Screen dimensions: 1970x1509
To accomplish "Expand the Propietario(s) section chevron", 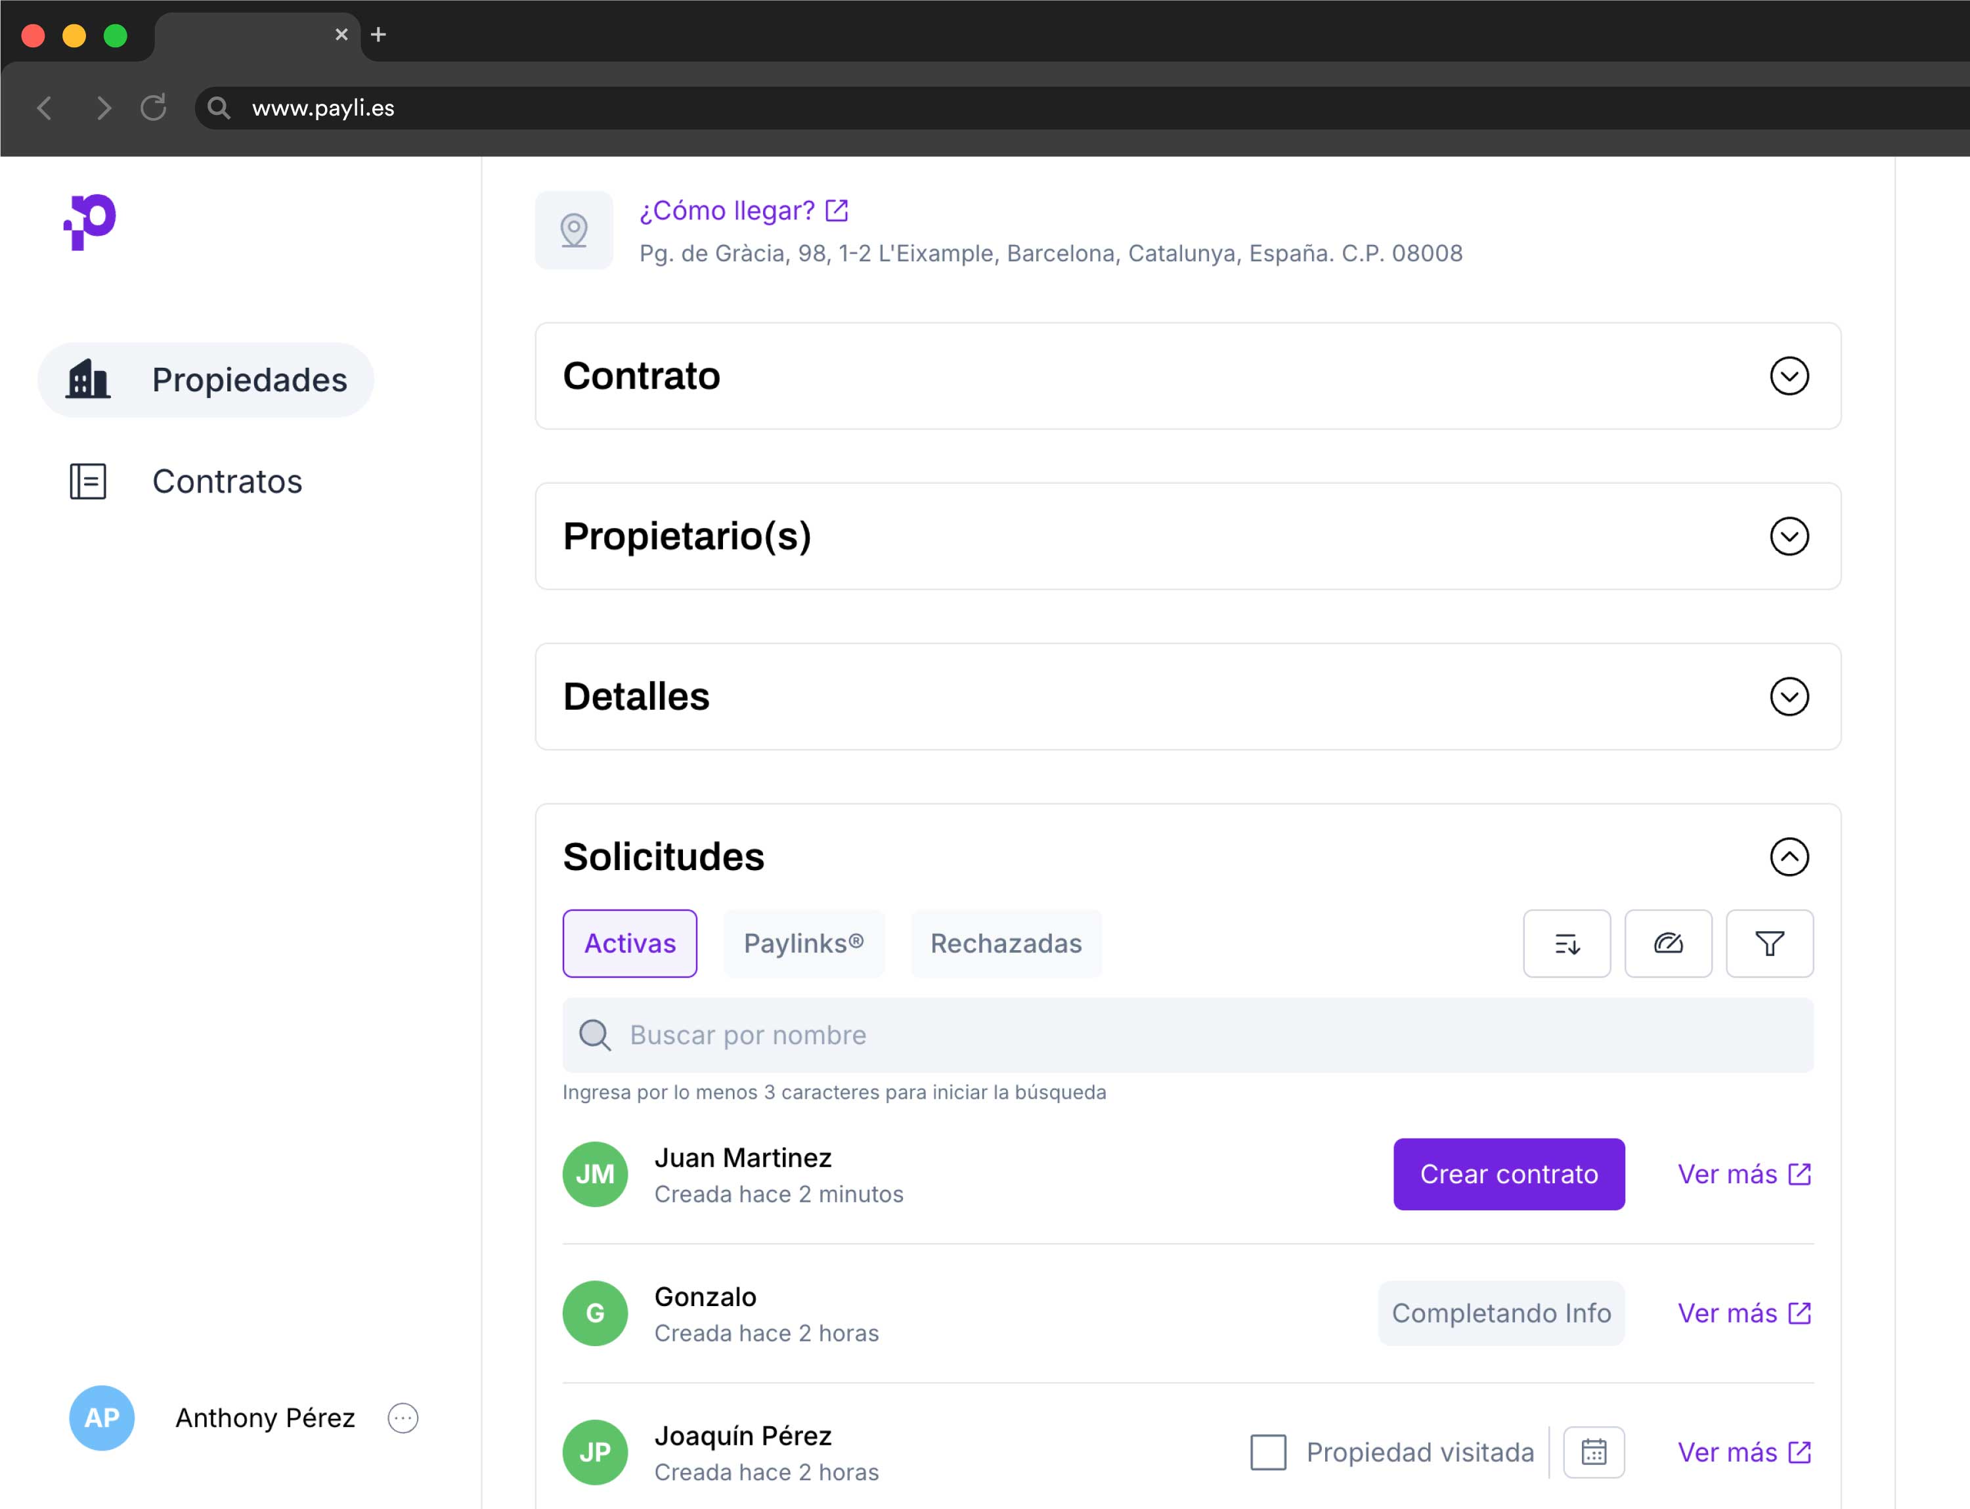I will tap(1787, 536).
